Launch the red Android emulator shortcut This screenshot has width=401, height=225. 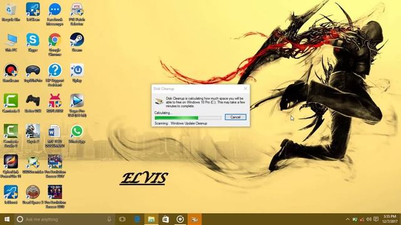click(x=55, y=103)
